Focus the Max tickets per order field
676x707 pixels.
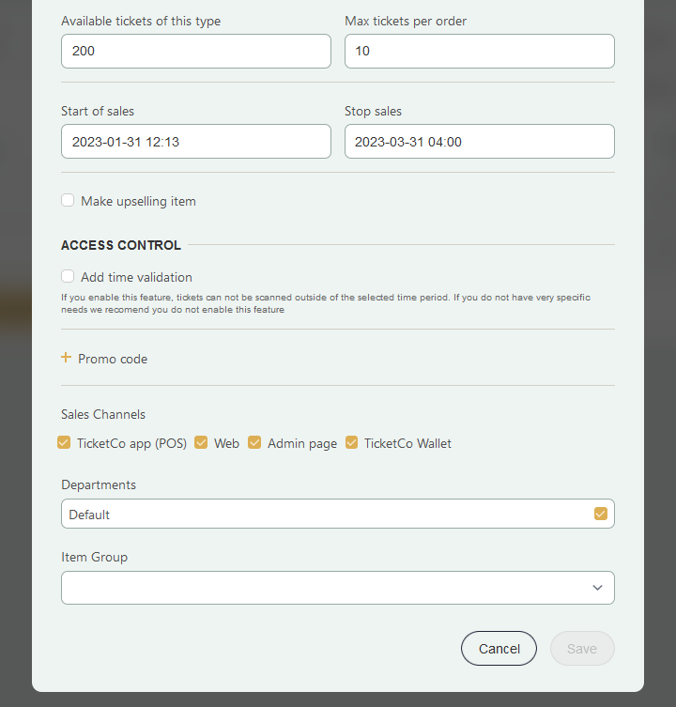pos(480,52)
